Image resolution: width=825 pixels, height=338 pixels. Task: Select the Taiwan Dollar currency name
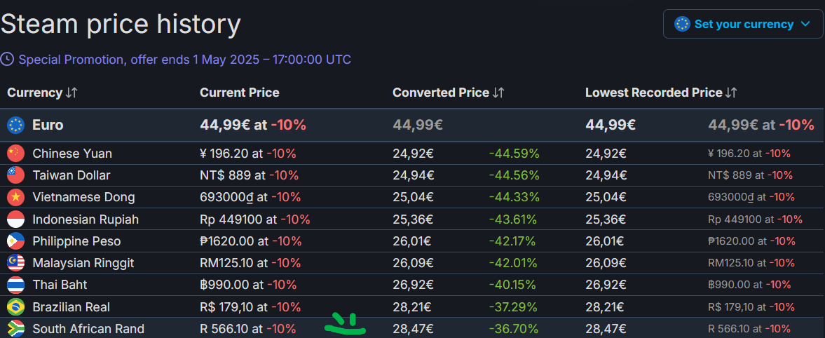click(71, 175)
